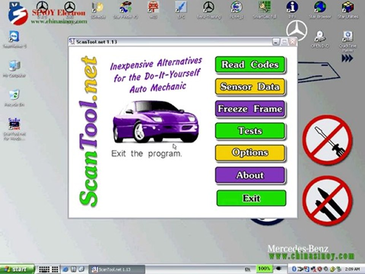Select the WIS desktop shortcut
365x274 pixels.
(x=153, y=10)
